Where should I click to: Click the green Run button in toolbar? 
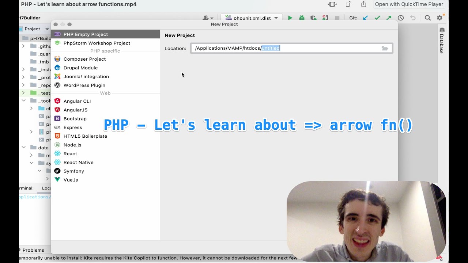(x=290, y=18)
